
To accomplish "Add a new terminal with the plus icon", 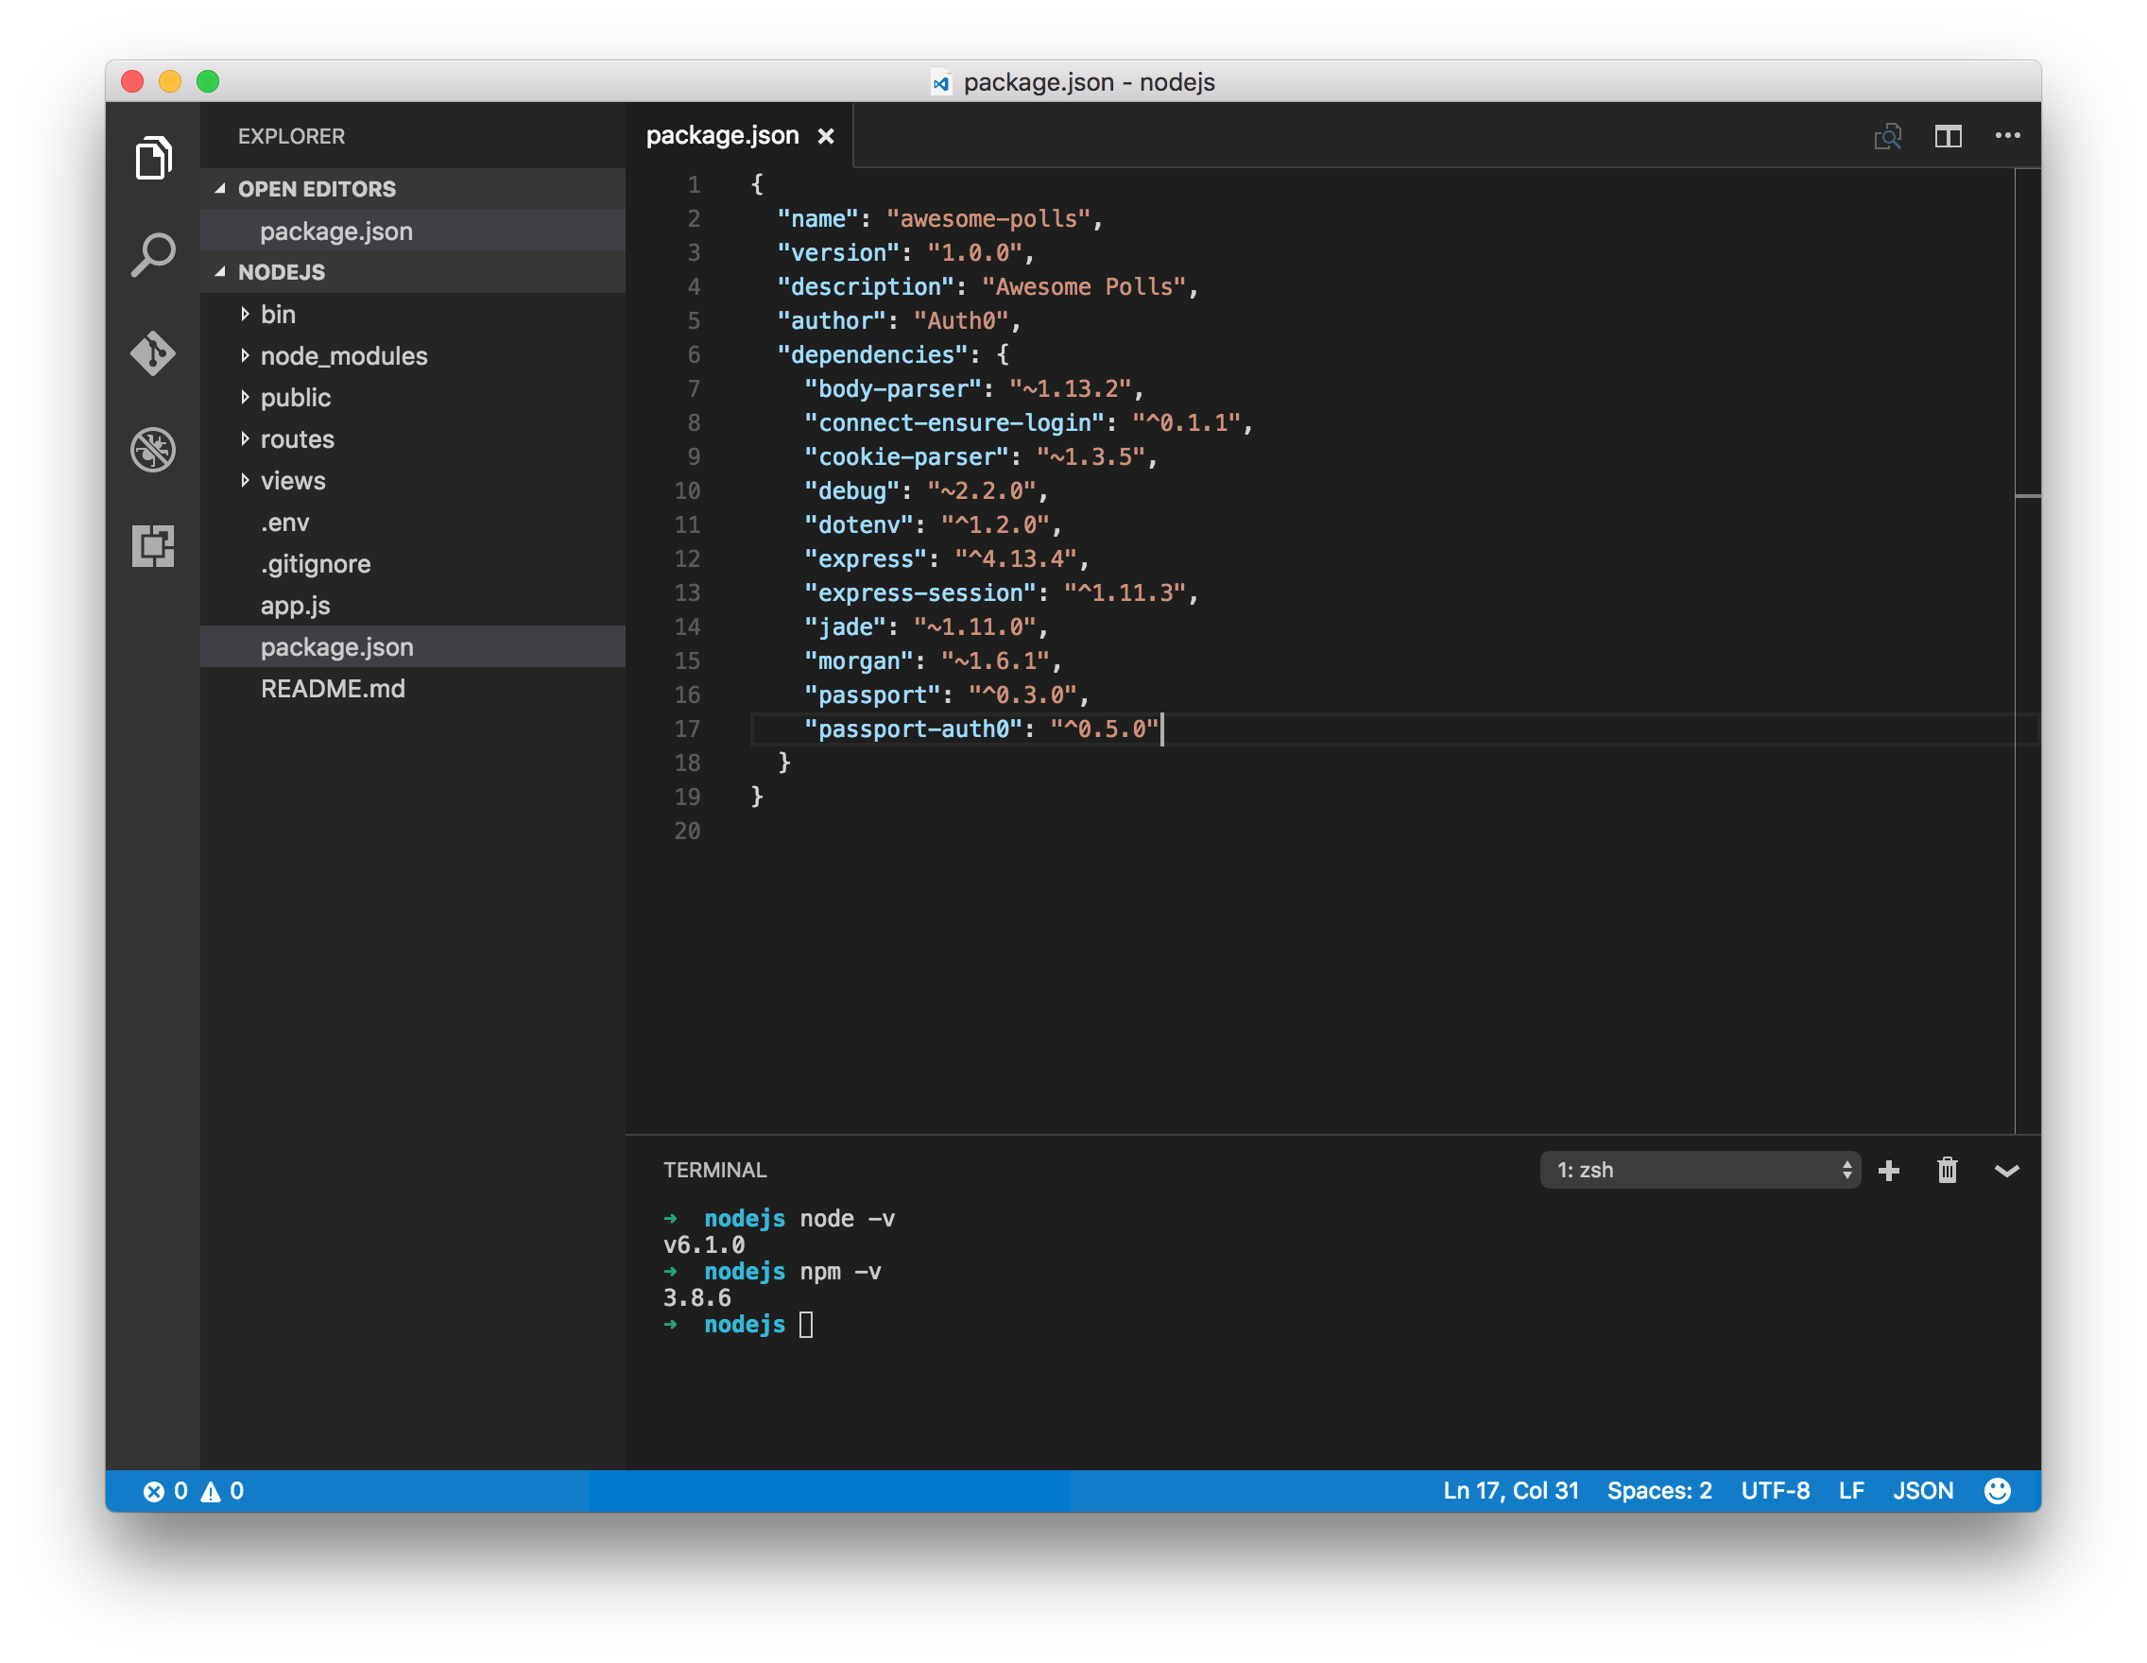I will click(1889, 1170).
